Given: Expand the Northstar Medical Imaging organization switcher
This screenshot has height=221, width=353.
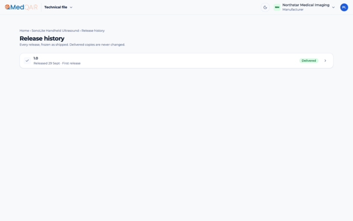Looking at the screenshot, I should [304, 7].
